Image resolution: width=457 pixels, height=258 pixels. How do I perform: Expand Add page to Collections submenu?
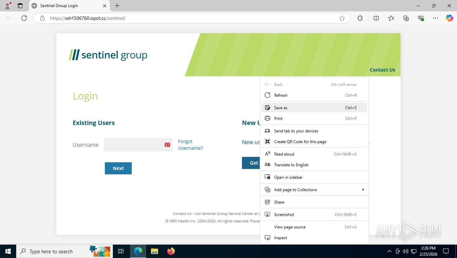tap(314, 190)
